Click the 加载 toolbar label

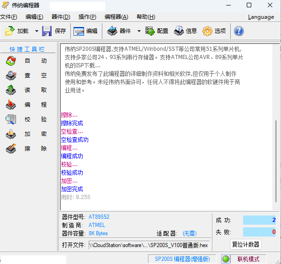[x=23, y=31]
